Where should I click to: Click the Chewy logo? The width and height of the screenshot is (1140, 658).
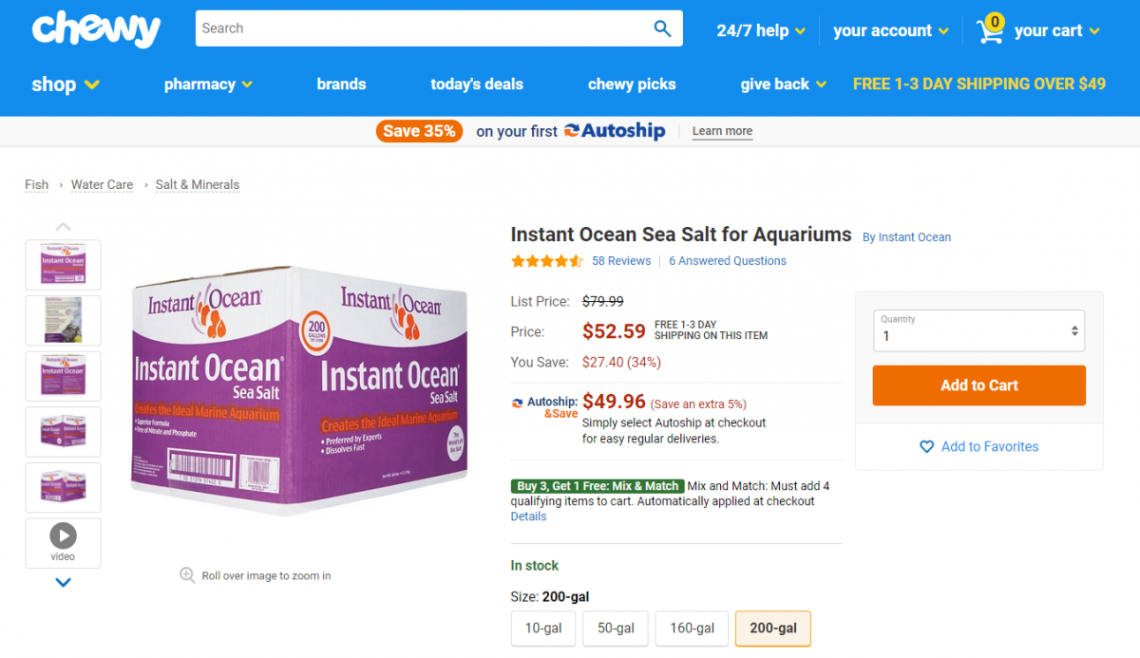pos(96,29)
